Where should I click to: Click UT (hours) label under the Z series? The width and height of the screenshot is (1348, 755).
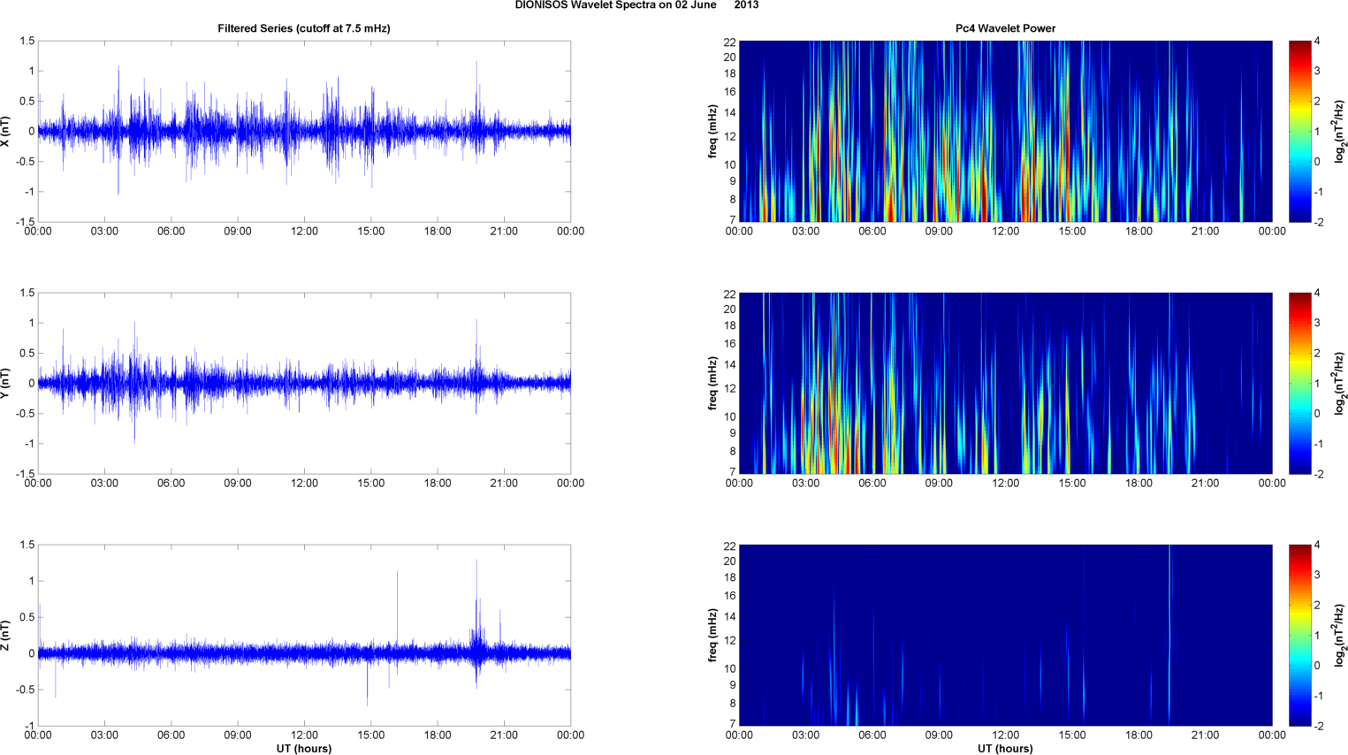303,748
